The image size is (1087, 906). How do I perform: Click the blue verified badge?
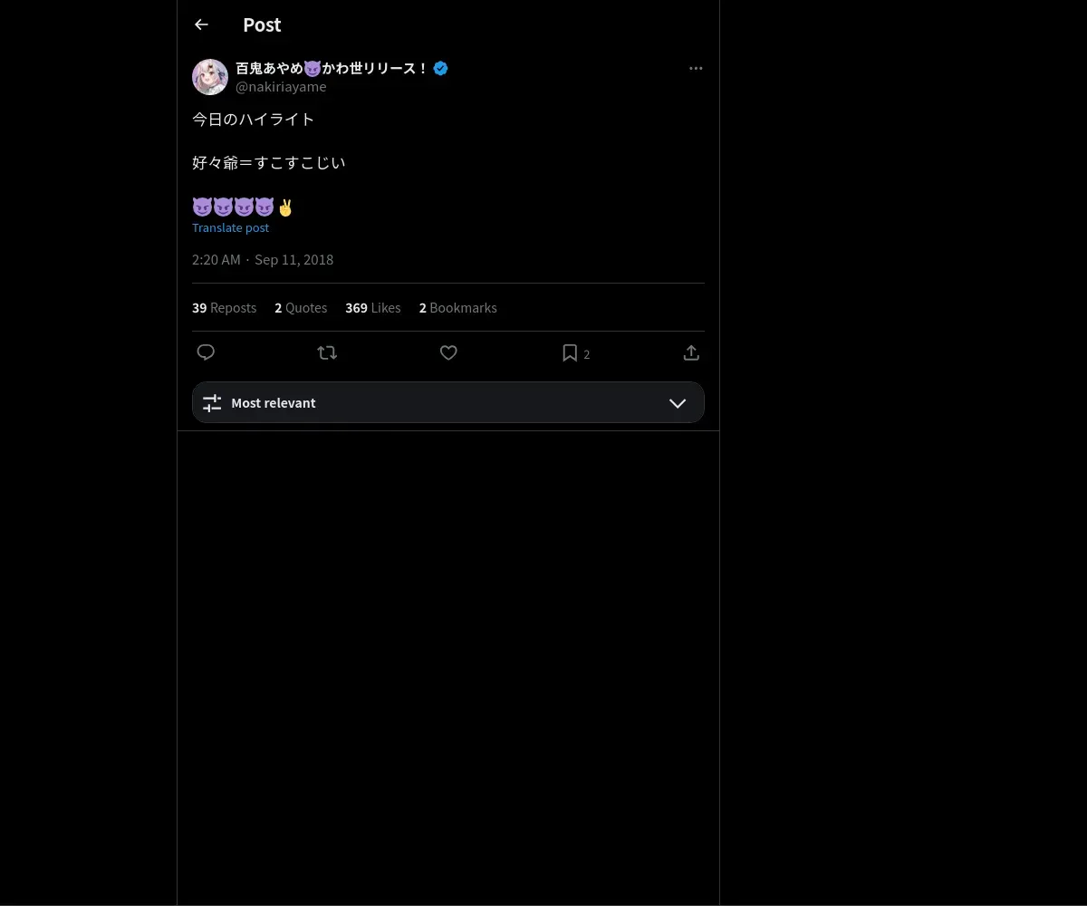[x=441, y=68]
